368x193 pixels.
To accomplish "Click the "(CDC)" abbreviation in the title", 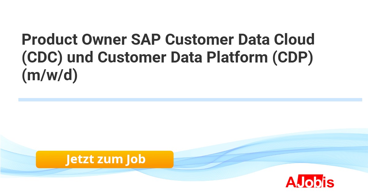I will (x=42, y=58).
